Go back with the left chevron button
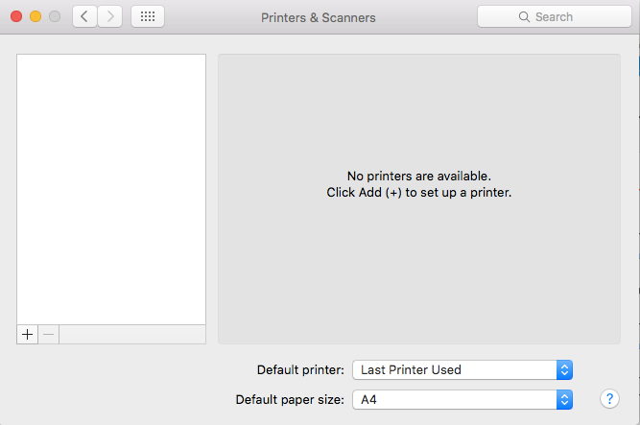 [x=84, y=16]
